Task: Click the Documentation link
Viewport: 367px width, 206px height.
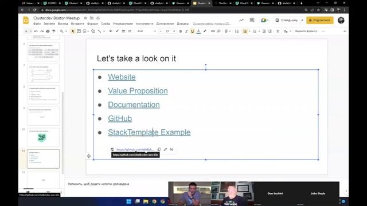Action: [134, 105]
